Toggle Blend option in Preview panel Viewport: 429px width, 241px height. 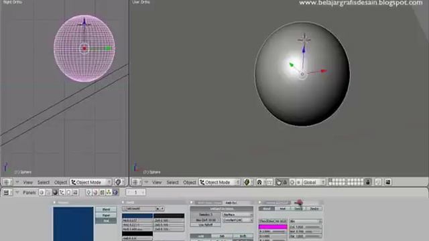tap(106, 210)
